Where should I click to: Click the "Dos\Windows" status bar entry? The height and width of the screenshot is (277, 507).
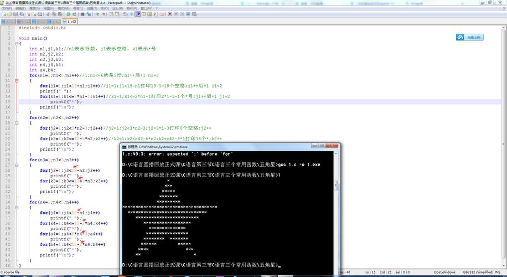click(x=444, y=272)
